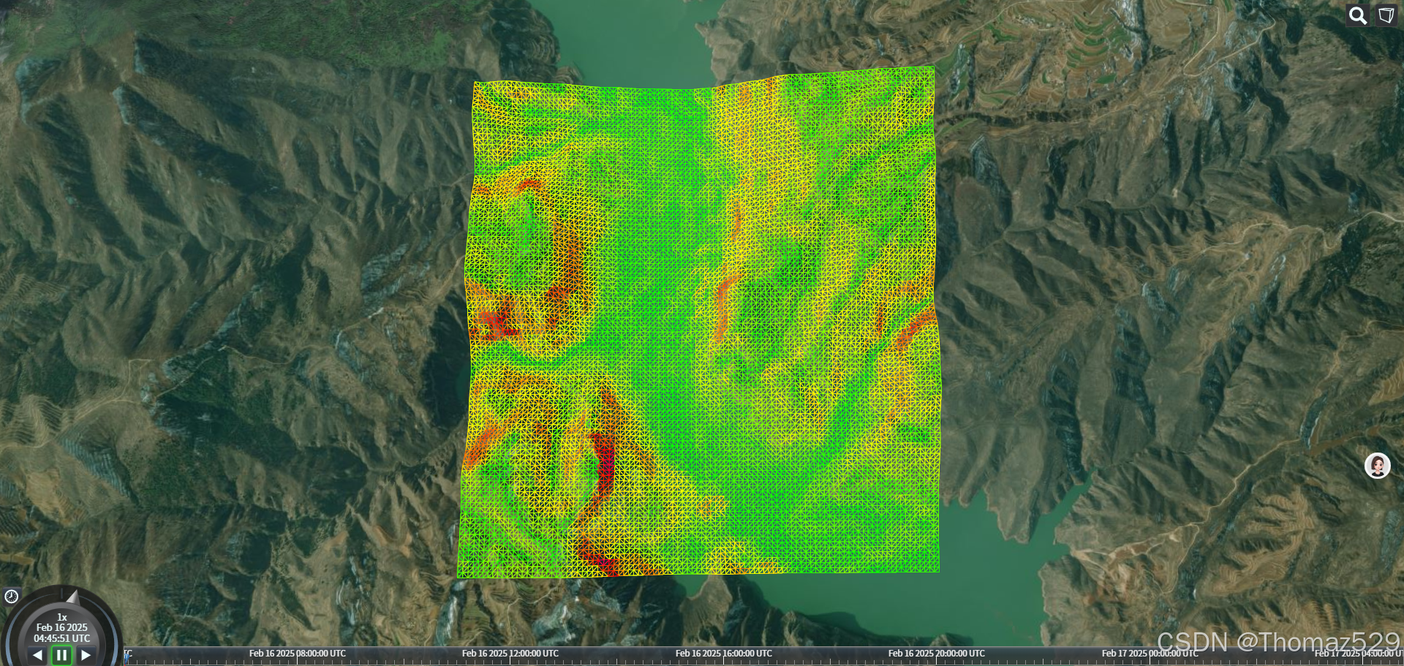Open the scene mode picker cube icon

pos(1386,15)
